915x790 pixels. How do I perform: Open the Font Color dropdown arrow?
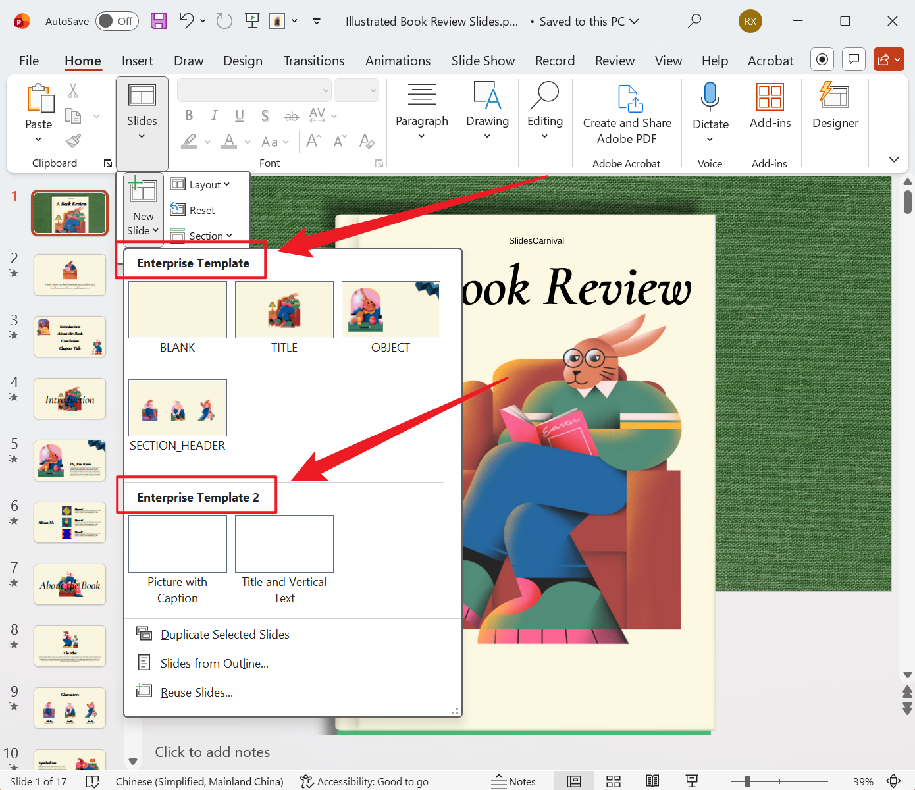247,142
